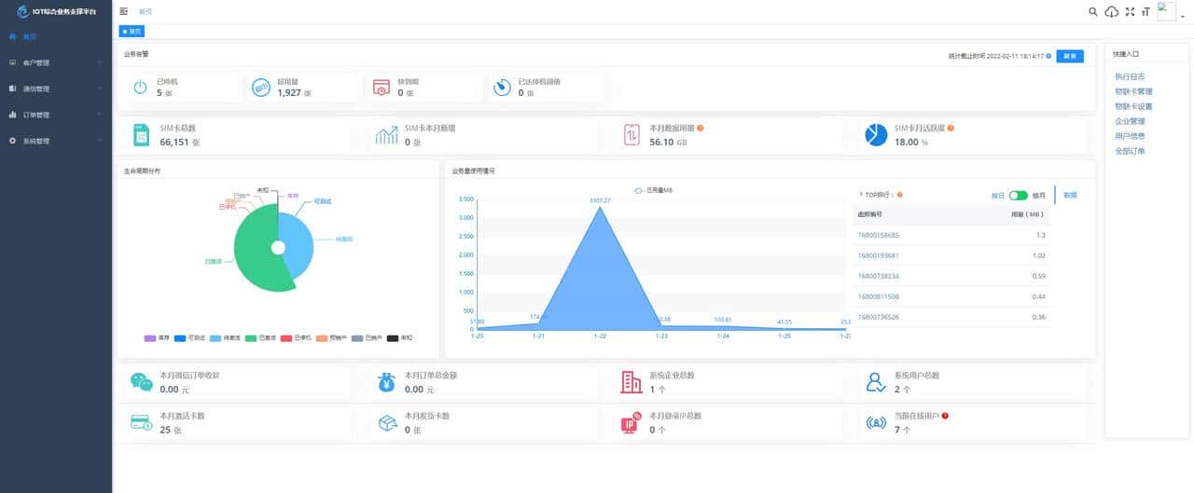Click the round icon of 超用量 card
1194x493 pixels.
261,88
